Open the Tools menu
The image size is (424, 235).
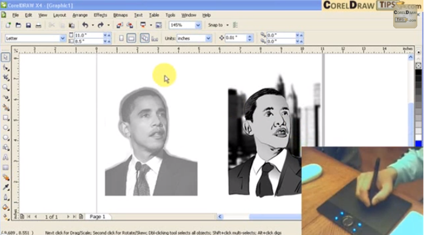[170, 15]
